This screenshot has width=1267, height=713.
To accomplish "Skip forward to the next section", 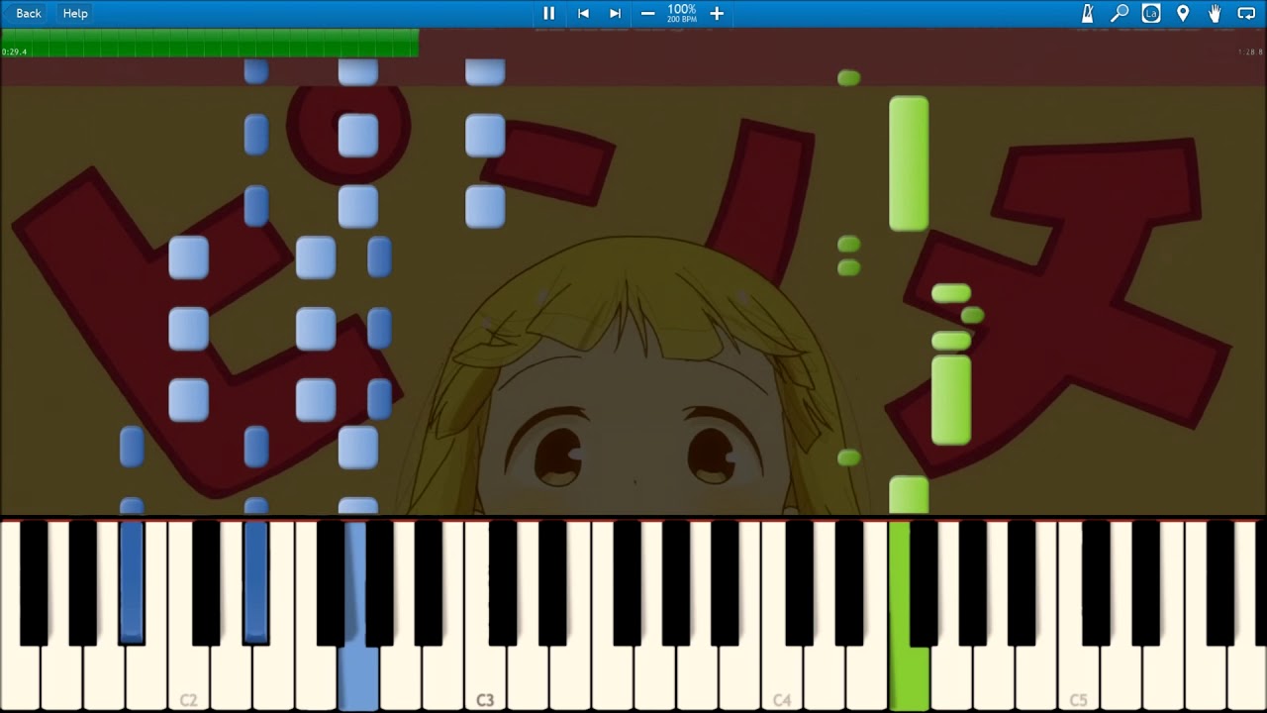I will tap(615, 13).
